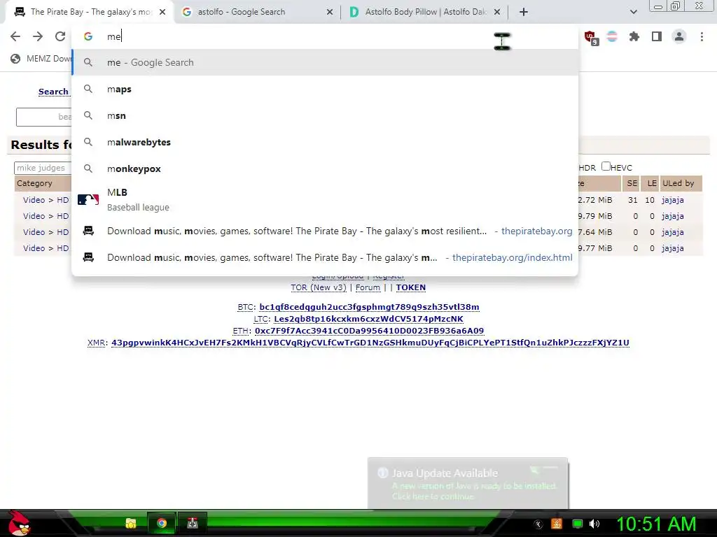The image size is (717, 537).
Task: Sort by the Category column header
Action: (x=34, y=183)
